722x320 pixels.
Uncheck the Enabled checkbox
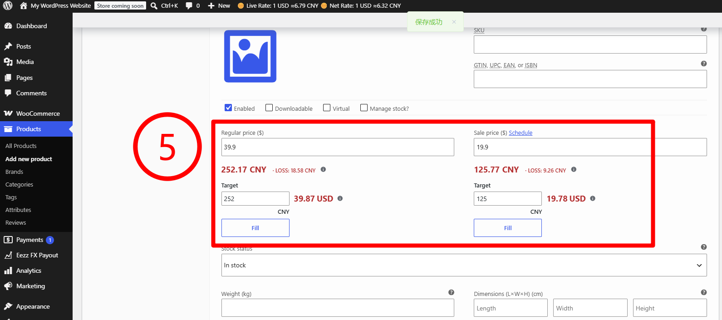point(228,108)
